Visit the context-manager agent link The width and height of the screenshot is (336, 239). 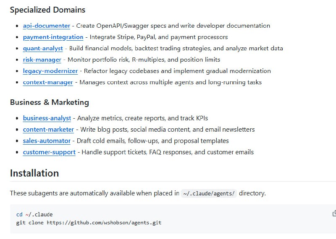pyautogui.click(x=47, y=82)
